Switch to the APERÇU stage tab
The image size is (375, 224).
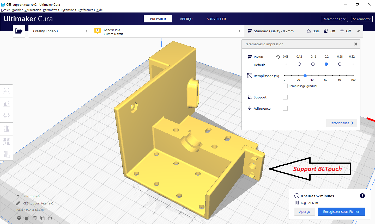point(186,19)
